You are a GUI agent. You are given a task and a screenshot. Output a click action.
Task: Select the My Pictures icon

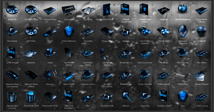tap(182, 53)
